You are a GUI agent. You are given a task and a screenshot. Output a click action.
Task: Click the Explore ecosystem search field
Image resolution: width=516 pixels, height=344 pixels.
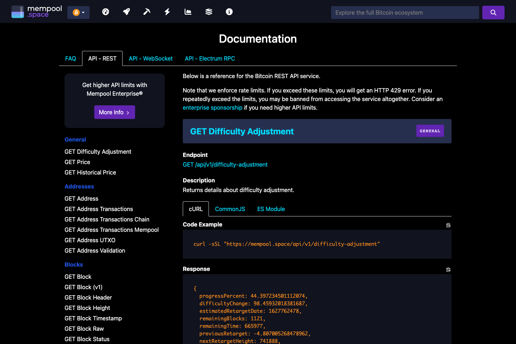[x=405, y=12]
